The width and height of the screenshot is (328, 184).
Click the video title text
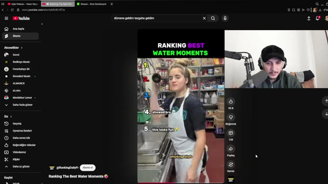78,176
